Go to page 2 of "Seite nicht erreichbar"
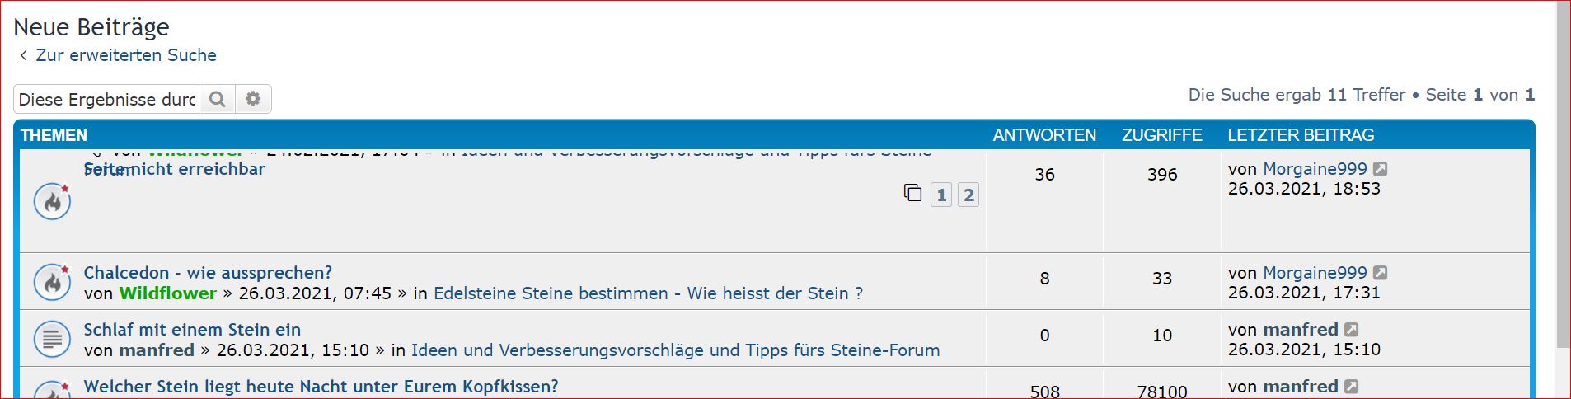This screenshot has height=399, width=1571. 968,195
